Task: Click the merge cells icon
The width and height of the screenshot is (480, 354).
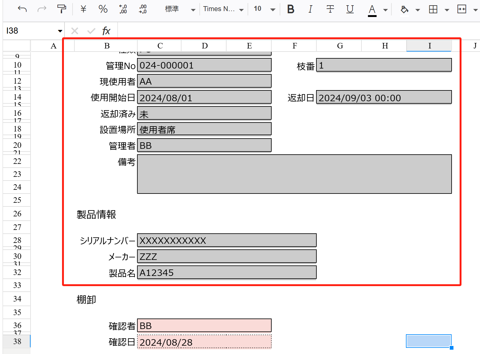Action: [x=462, y=9]
